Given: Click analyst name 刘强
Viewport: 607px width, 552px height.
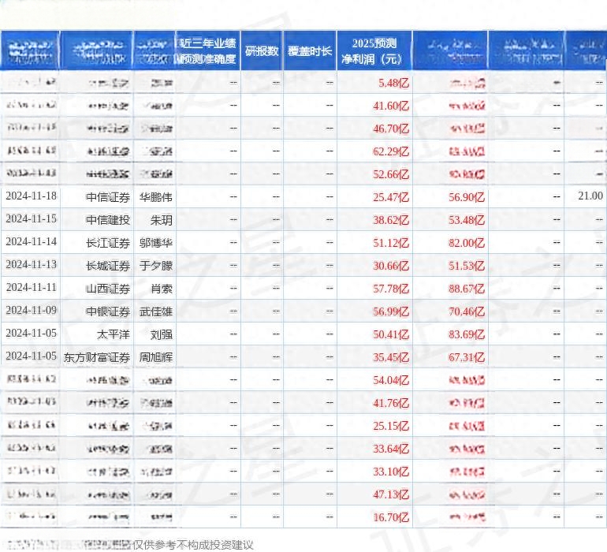Looking at the screenshot, I should (162, 334).
